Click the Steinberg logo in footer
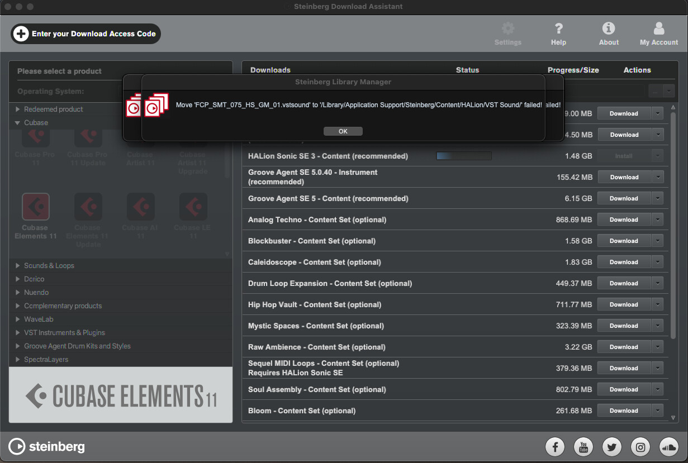This screenshot has height=463, width=688. [47, 446]
